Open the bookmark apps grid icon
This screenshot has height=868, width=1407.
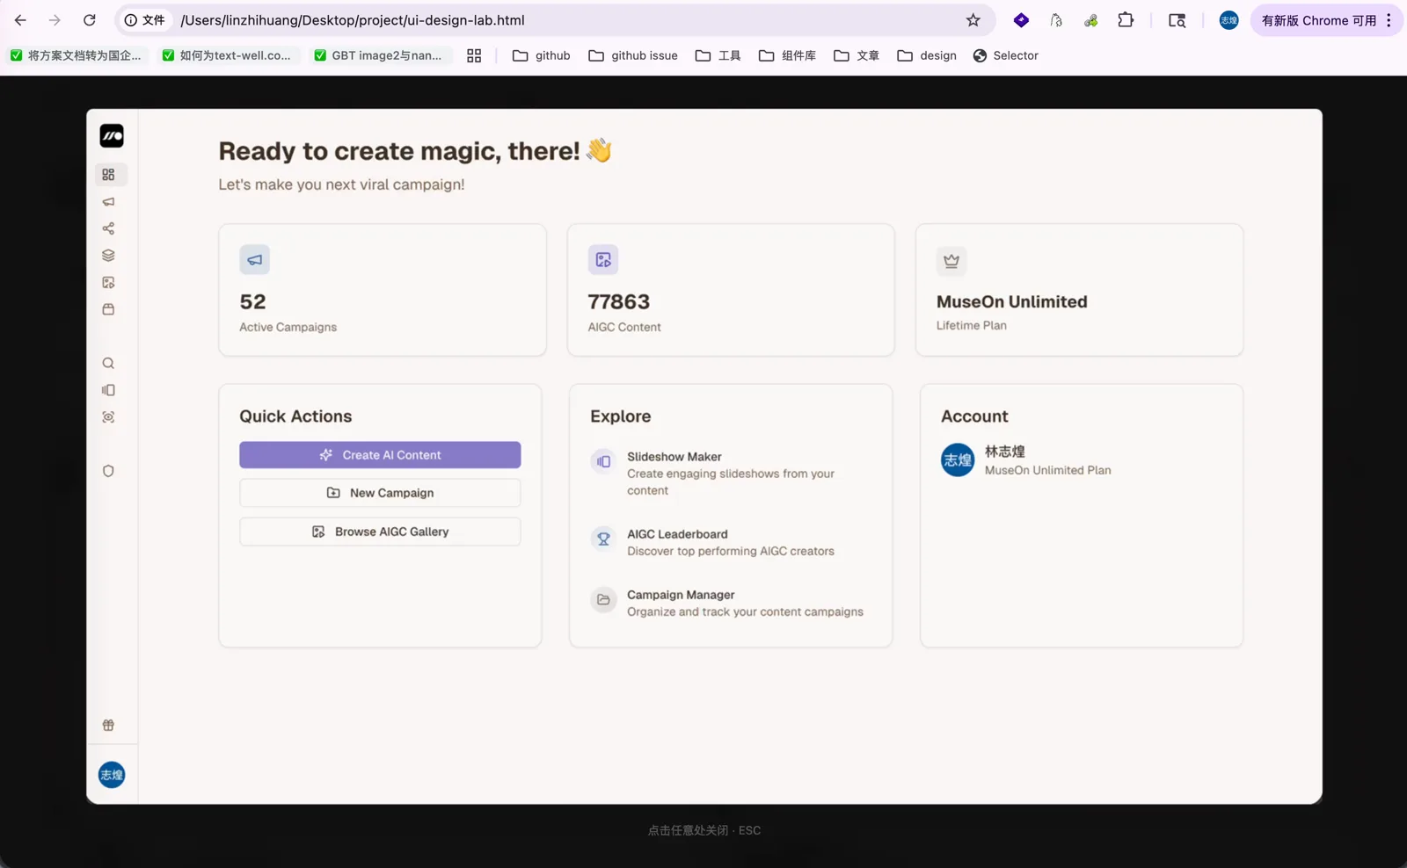pyautogui.click(x=474, y=55)
